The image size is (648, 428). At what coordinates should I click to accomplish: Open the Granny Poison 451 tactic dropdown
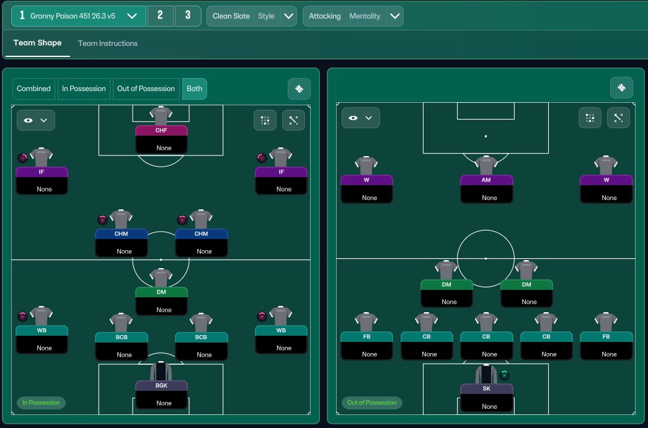point(79,16)
